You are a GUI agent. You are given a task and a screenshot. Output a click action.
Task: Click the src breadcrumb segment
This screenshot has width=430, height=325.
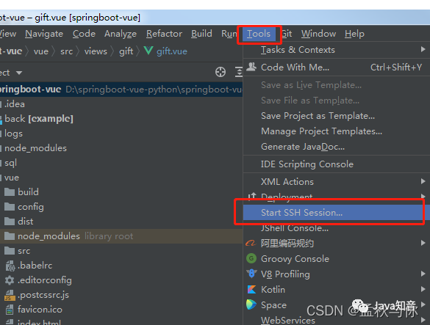click(67, 51)
